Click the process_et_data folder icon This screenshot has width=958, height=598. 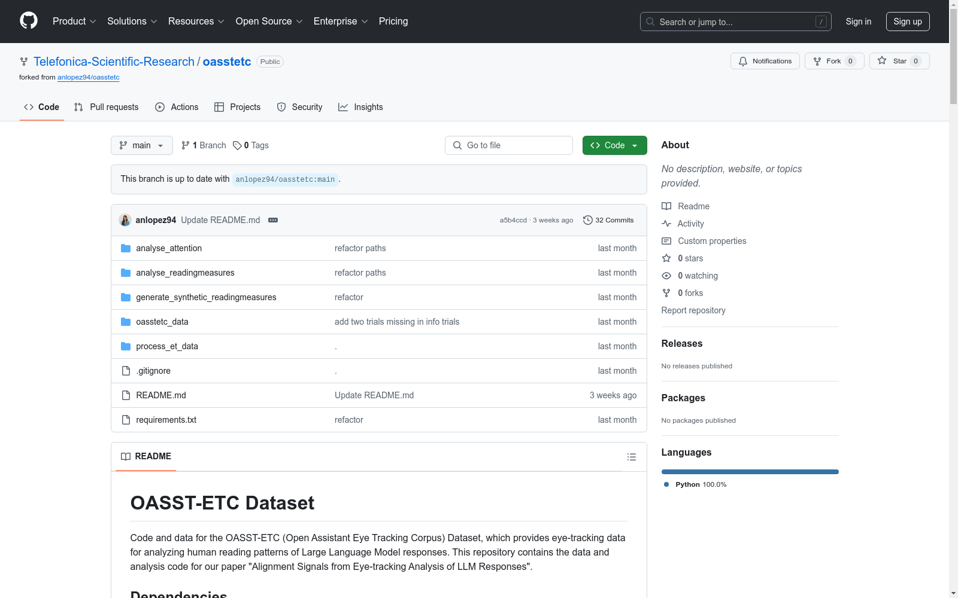tap(126, 346)
